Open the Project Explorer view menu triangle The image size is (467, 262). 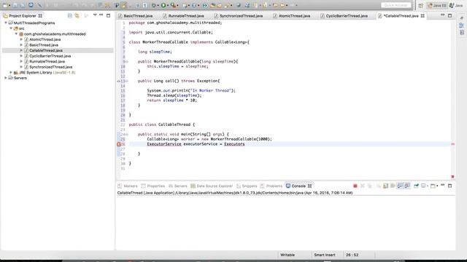(95, 15)
